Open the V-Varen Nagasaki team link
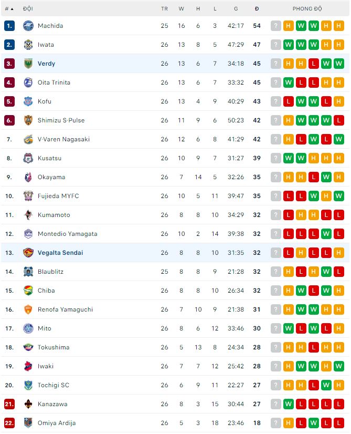The height and width of the screenshot is (434, 351). (63, 139)
